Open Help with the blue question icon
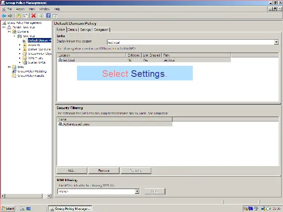 48,16
